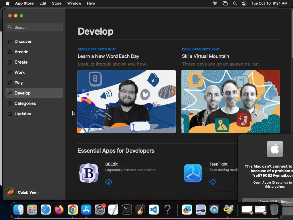This screenshot has width=293, height=220.
Task: Open the Ski a Virtual Mountain story image
Action: (231, 102)
